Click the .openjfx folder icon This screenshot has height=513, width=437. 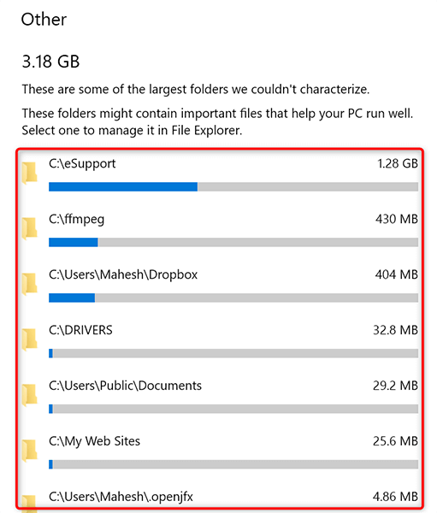point(29,503)
